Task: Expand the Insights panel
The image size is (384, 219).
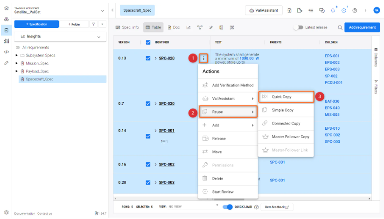Action: (x=99, y=37)
